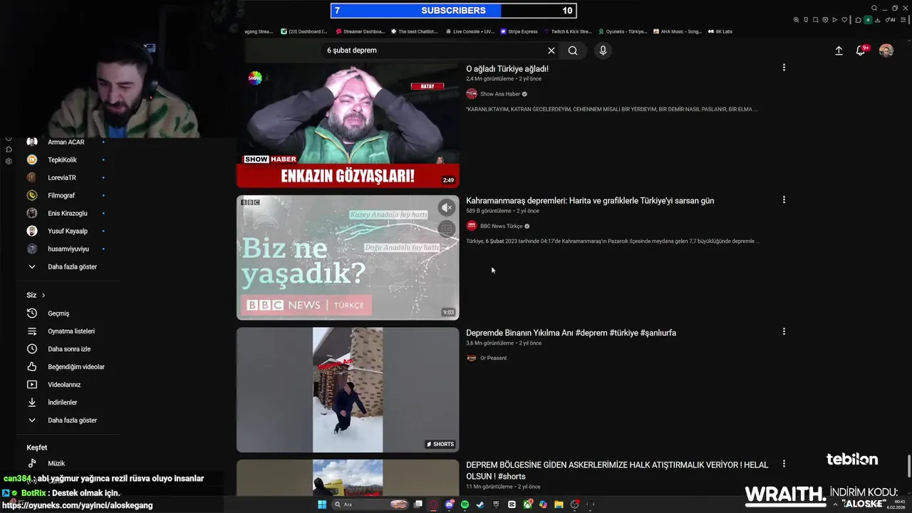This screenshot has width=912, height=513.
Task: Clear the search box with the X icon
Action: (551, 51)
